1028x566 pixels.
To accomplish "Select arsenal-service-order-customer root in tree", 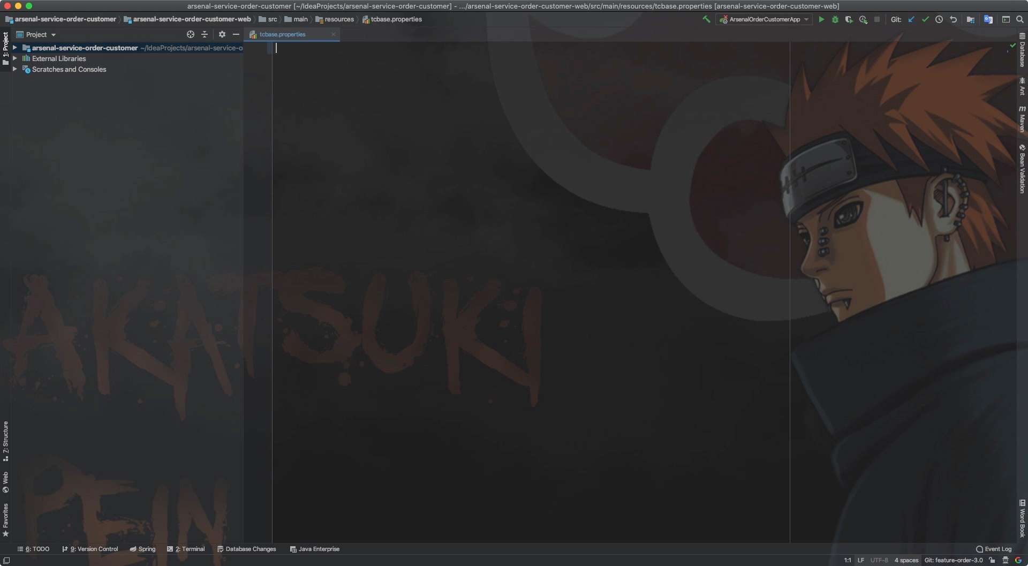I will pos(85,48).
